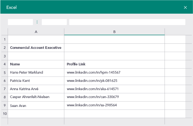The height and width of the screenshot is (126, 193).
Task: Select row 4 header
Action: pyautogui.click(x=5, y=64)
